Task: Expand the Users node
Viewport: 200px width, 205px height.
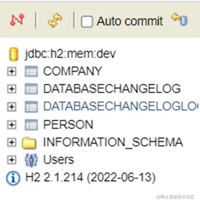Action: point(11,160)
